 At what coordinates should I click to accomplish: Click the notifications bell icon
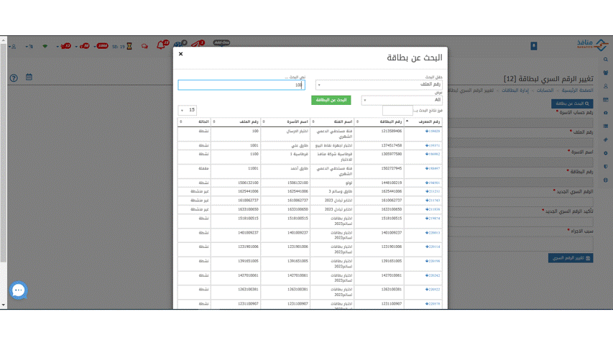pyautogui.click(x=160, y=46)
